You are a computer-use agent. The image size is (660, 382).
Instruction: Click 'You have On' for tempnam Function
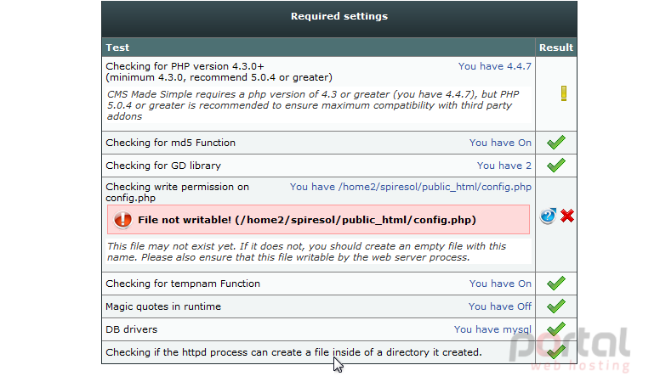(500, 284)
